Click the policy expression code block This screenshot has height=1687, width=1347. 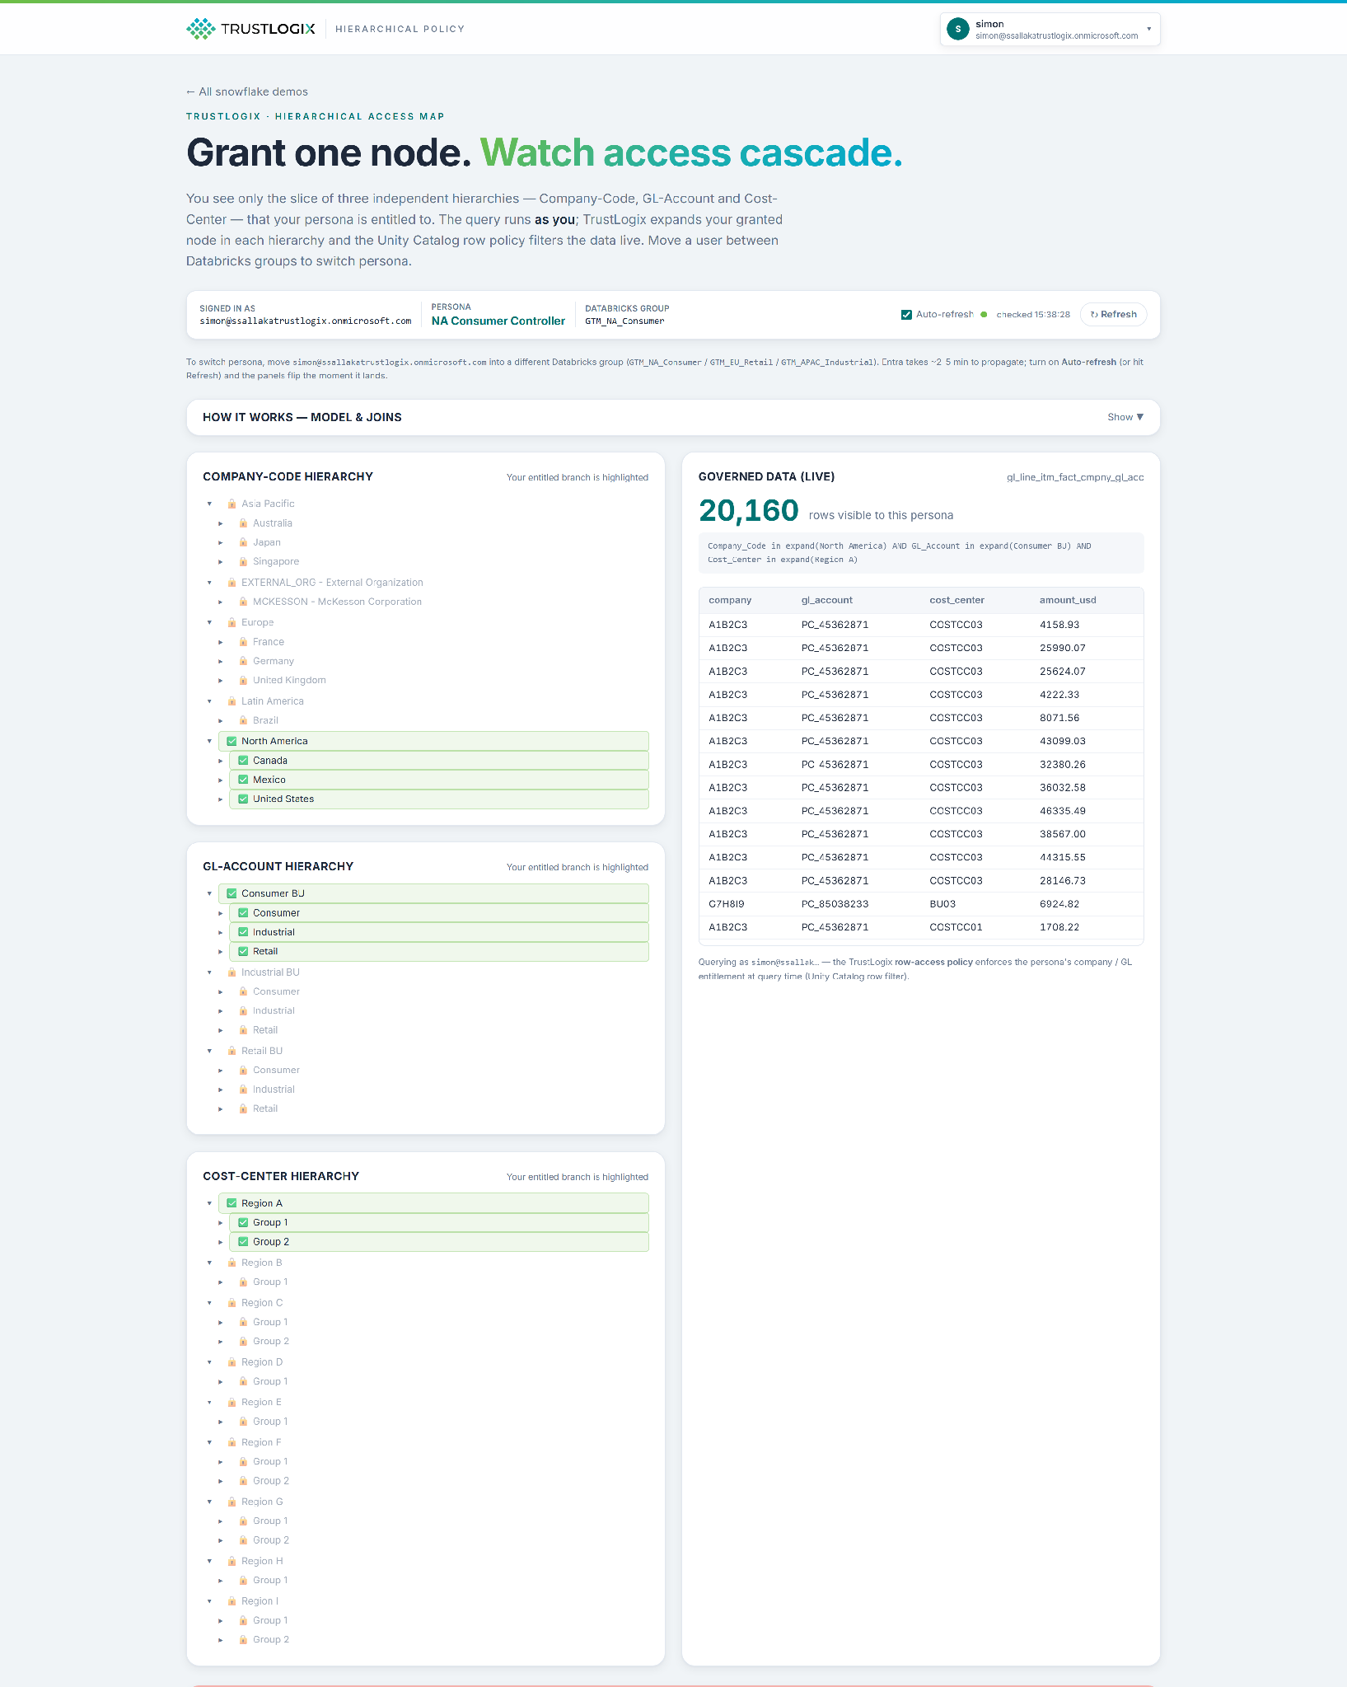coord(921,553)
